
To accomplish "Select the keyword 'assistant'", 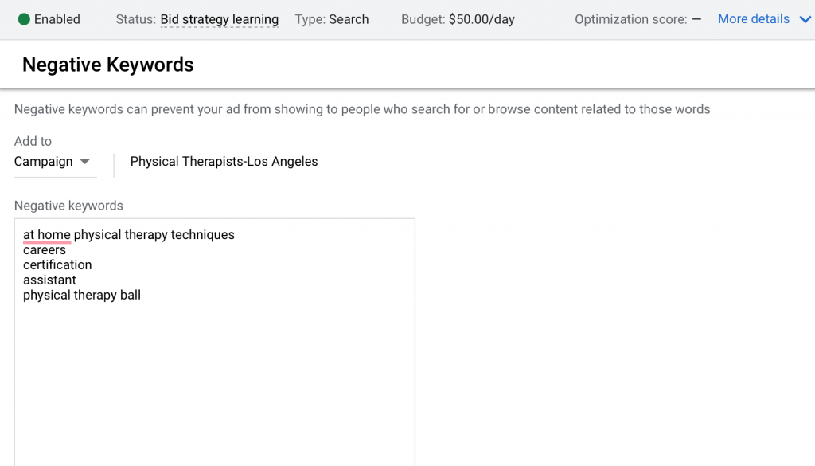I will click(x=49, y=280).
